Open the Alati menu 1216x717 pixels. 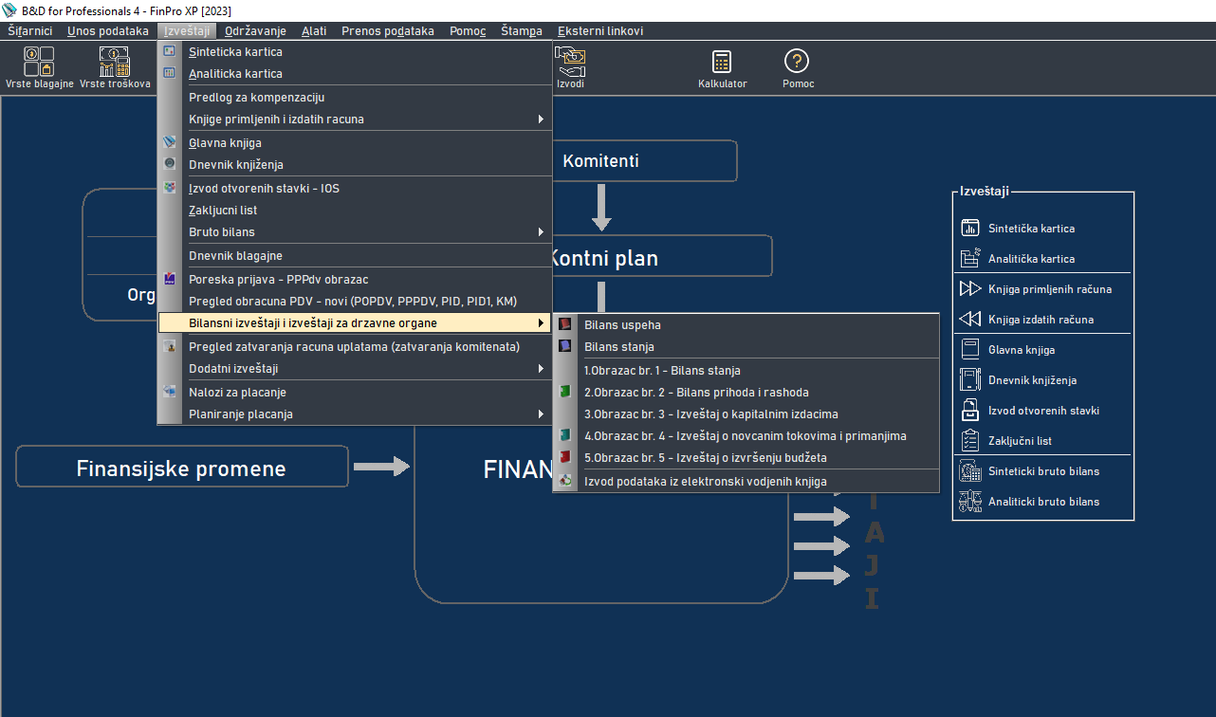pyautogui.click(x=314, y=30)
